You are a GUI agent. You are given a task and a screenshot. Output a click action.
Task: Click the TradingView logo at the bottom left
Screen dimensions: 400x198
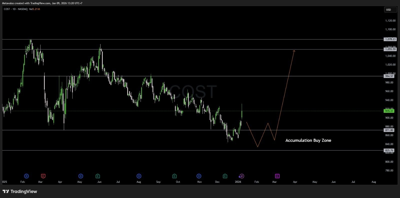[20, 191]
